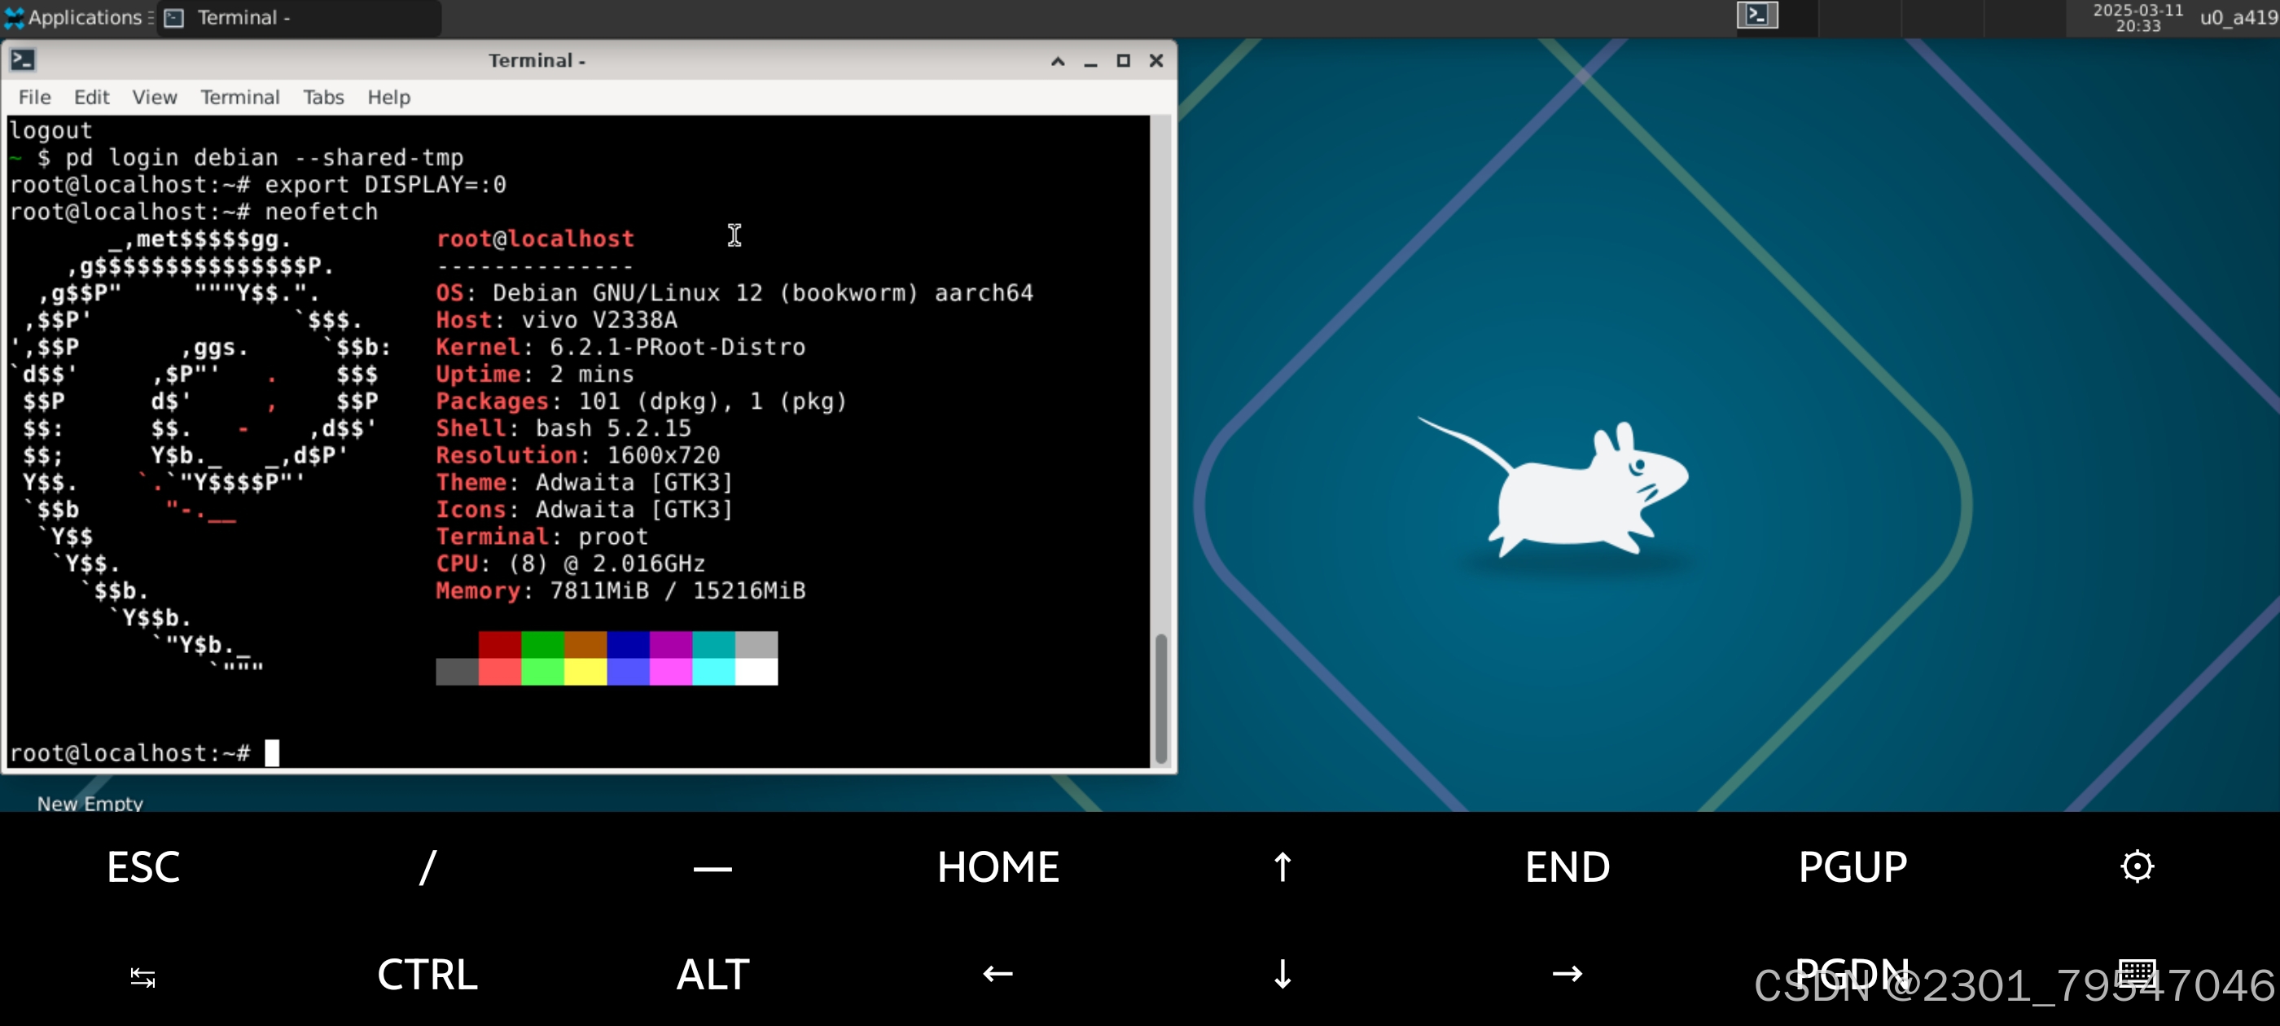Open the u0_a419 user menu
The height and width of the screenshot is (1026, 2280).
(2237, 18)
